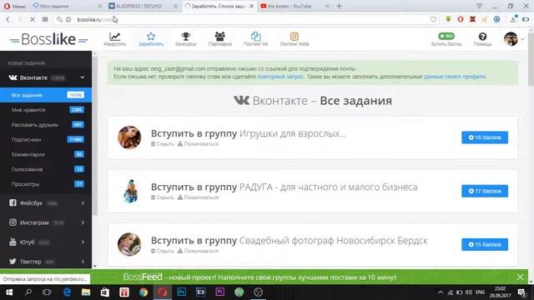Stop page loading in browser toolbar

pyautogui.click(x=33, y=19)
